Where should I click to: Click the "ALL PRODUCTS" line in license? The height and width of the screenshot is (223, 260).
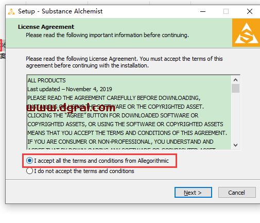tap(46, 80)
